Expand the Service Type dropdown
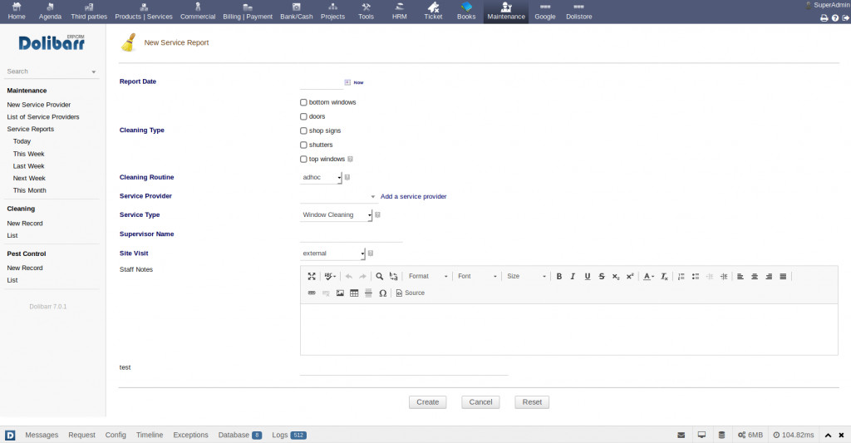851x443 pixels. click(336, 214)
